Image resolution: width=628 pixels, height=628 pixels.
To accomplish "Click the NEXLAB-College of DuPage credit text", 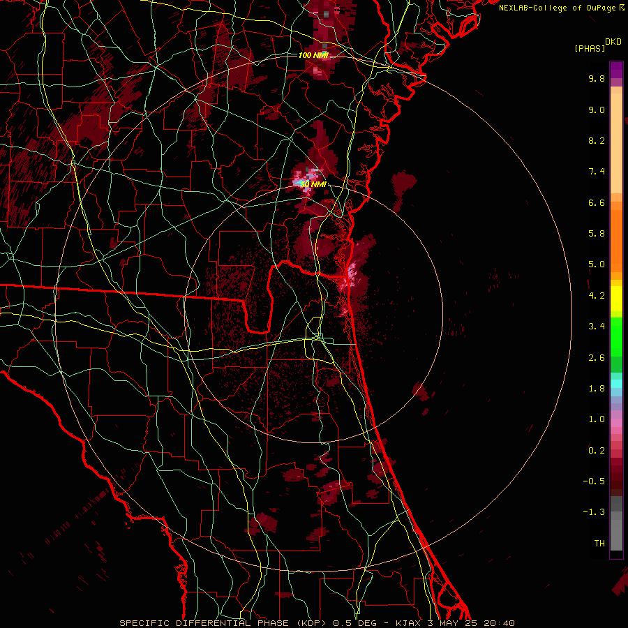I will [x=558, y=8].
